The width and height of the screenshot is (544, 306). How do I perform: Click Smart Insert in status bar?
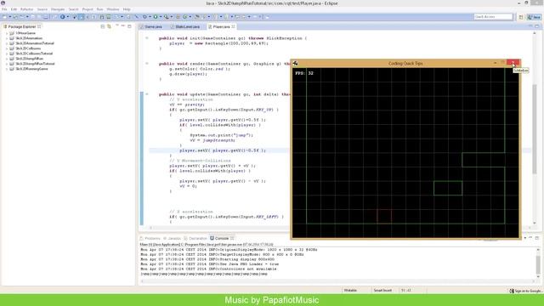382,291
